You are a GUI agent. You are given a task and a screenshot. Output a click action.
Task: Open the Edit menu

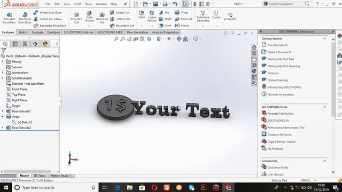[x=57, y=4]
